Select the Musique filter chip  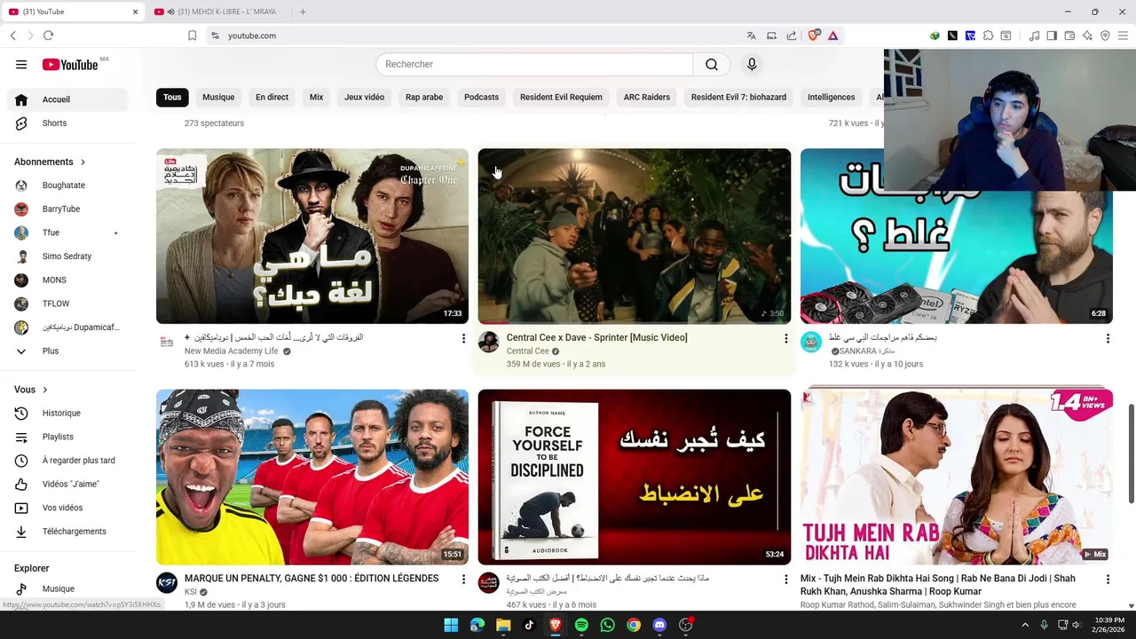218,97
